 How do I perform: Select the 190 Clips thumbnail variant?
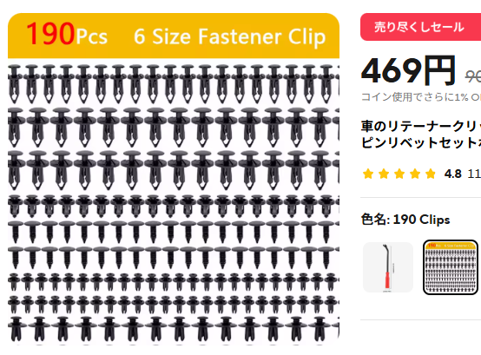tap(451, 267)
